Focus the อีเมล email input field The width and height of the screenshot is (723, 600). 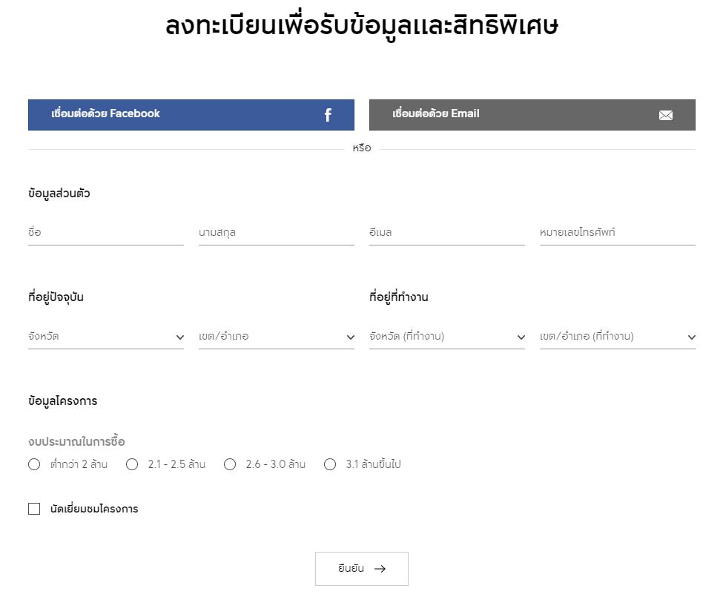(446, 233)
